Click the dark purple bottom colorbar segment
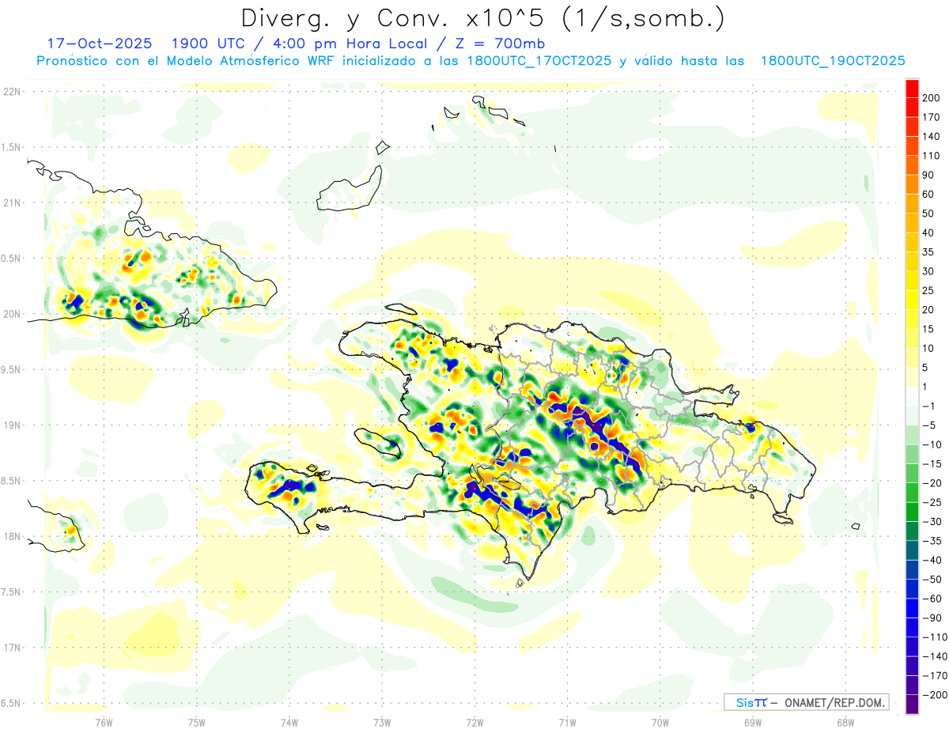949x733 pixels. pyautogui.click(x=912, y=705)
